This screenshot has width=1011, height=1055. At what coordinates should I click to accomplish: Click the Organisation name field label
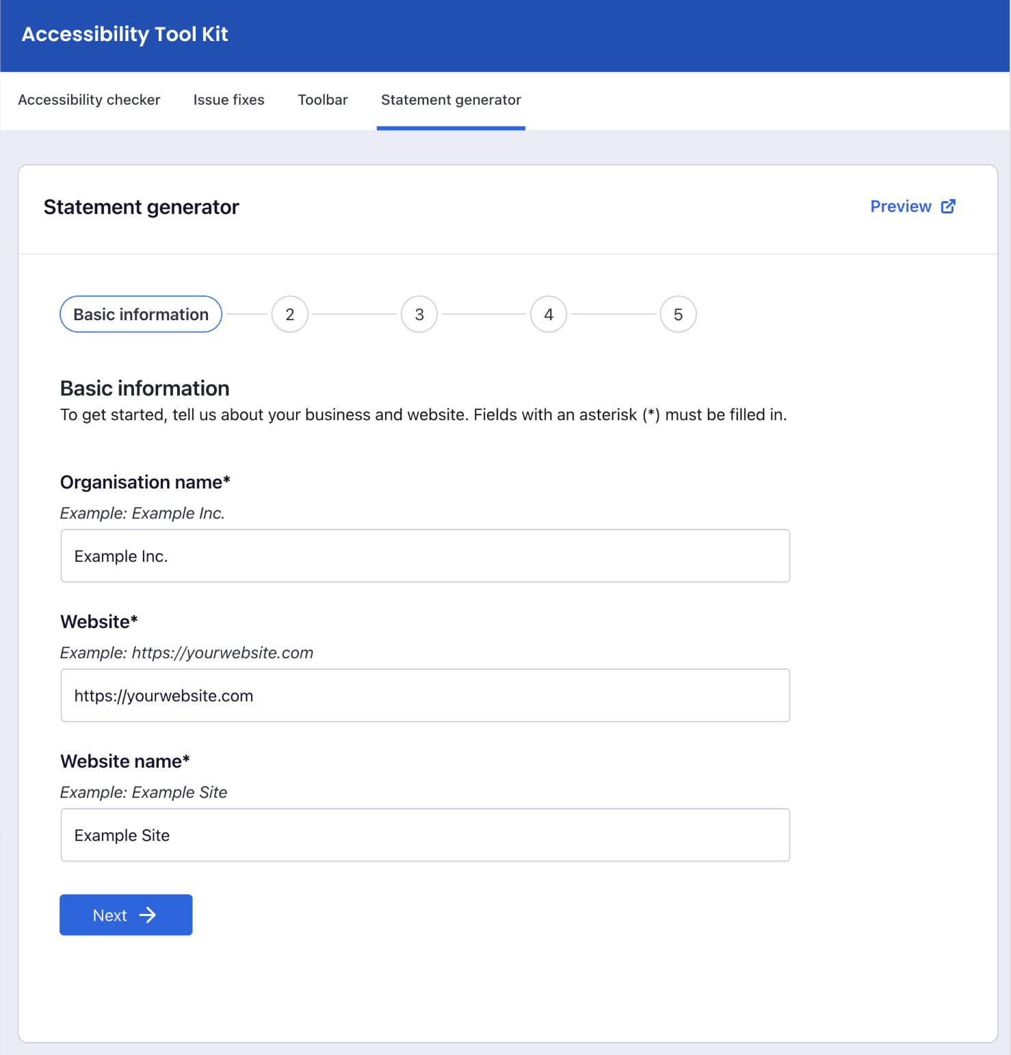tap(145, 482)
